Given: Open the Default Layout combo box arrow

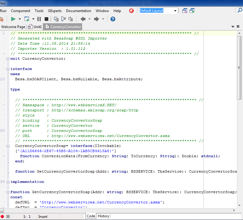Looking at the screenshot, I should coord(175,11).
